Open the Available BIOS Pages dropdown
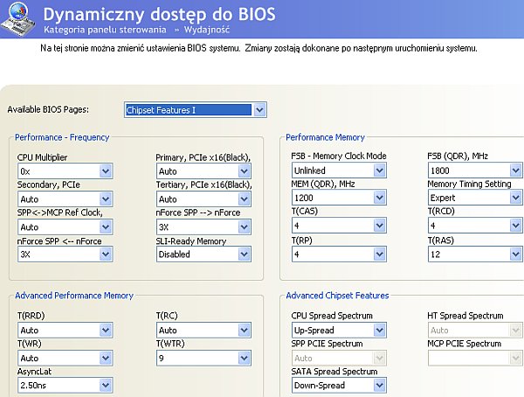The height and width of the screenshot is (397, 524). click(259, 110)
